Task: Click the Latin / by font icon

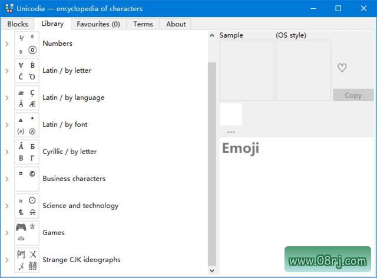Action: [27, 125]
